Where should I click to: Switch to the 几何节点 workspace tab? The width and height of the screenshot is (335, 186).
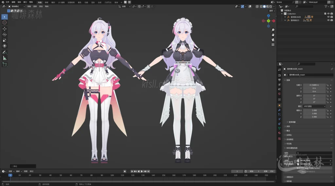[108, 2]
